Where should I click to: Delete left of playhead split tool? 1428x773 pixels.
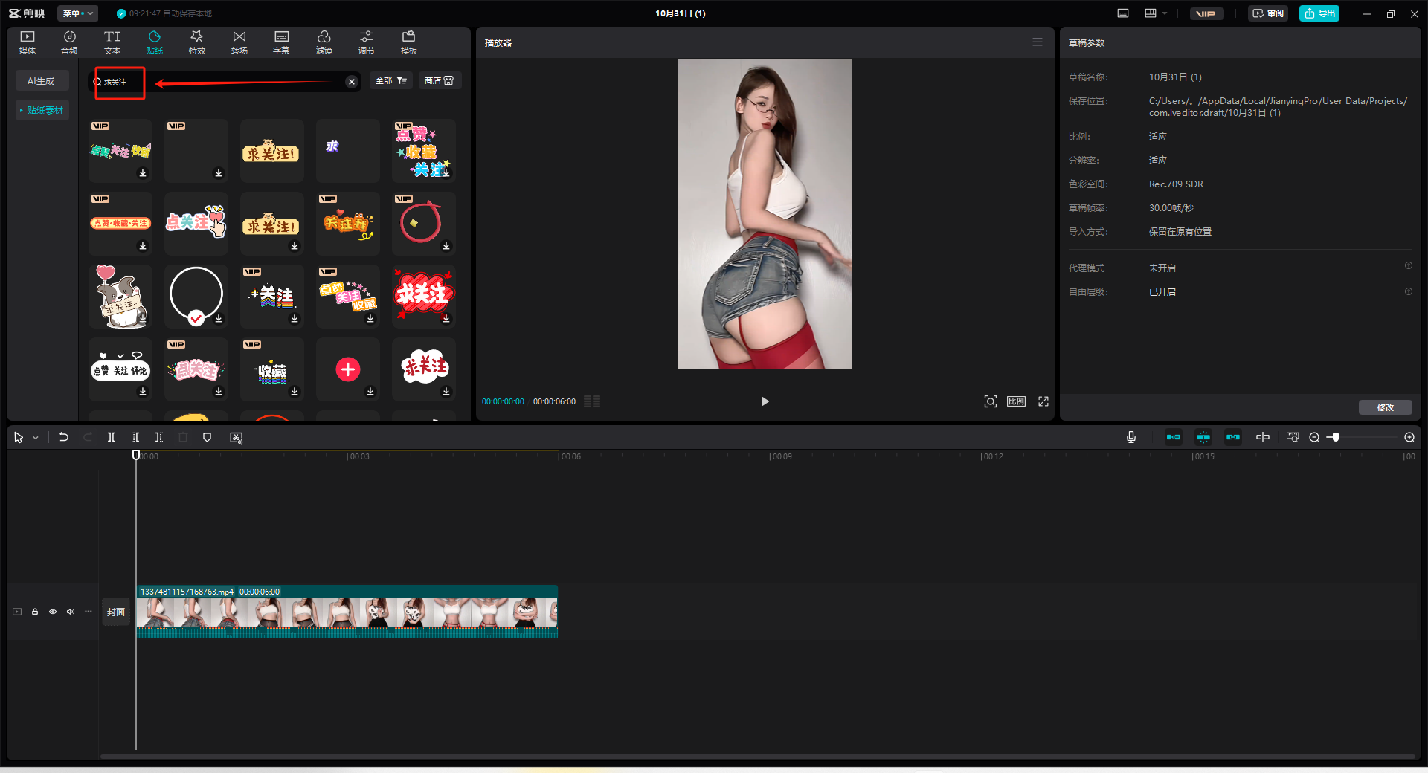pyautogui.click(x=135, y=438)
